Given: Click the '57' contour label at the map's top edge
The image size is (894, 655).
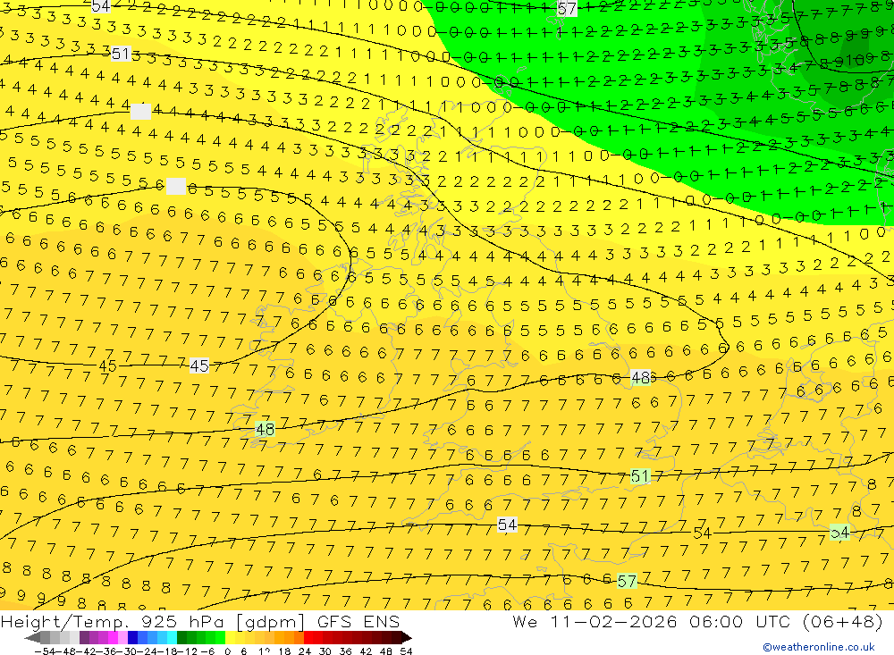Looking at the screenshot, I should tap(567, 8).
